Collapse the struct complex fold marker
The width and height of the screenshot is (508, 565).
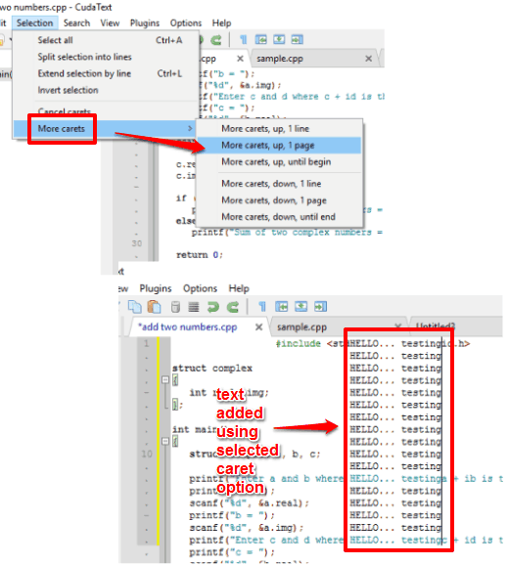(165, 379)
